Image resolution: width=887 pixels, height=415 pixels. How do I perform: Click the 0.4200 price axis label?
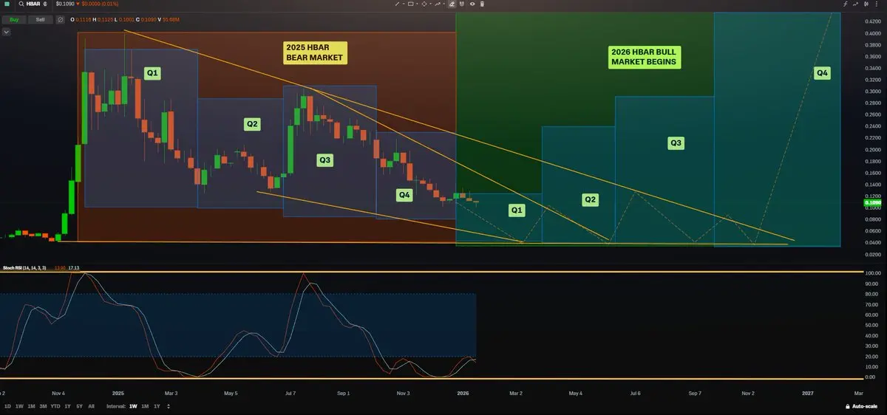pyautogui.click(x=872, y=21)
